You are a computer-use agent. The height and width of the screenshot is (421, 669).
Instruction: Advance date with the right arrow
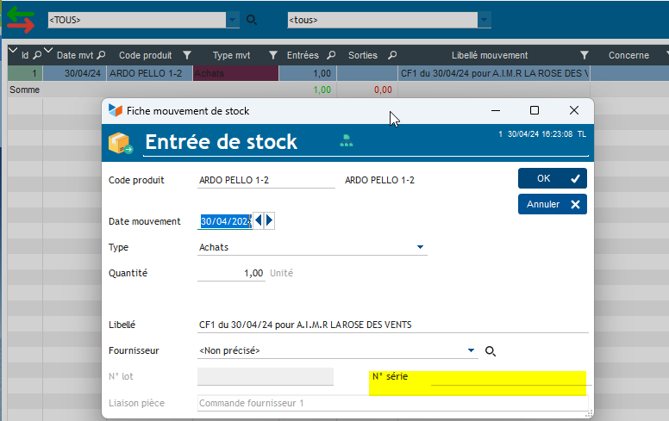(270, 221)
